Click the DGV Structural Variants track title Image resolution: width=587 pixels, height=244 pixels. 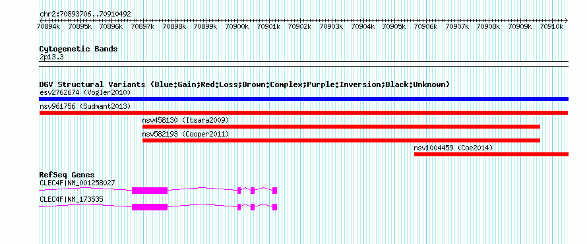pyautogui.click(x=244, y=84)
